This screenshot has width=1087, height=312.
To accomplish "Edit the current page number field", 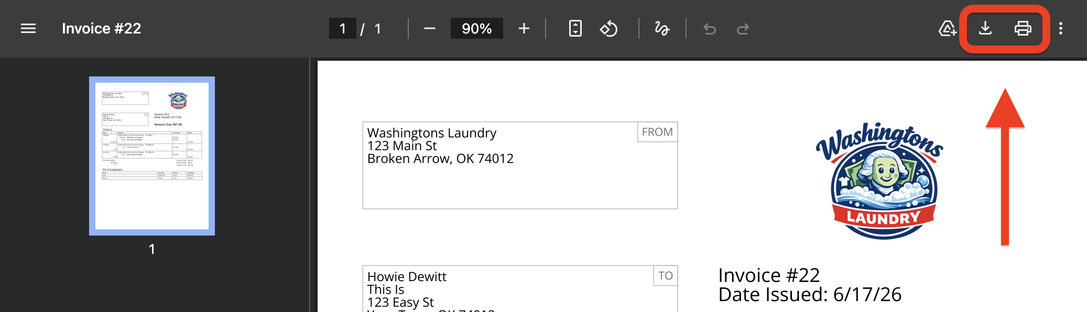I will click(343, 28).
